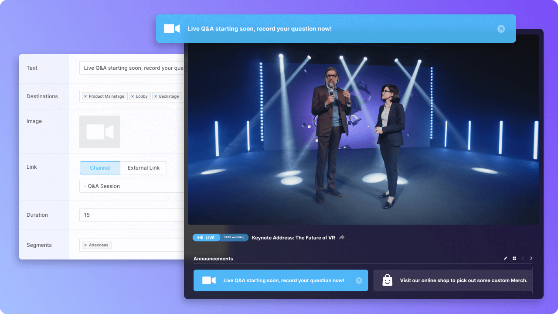558x314 pixels.
Task: Select the External Link option
Action: [x=143, y=168]
